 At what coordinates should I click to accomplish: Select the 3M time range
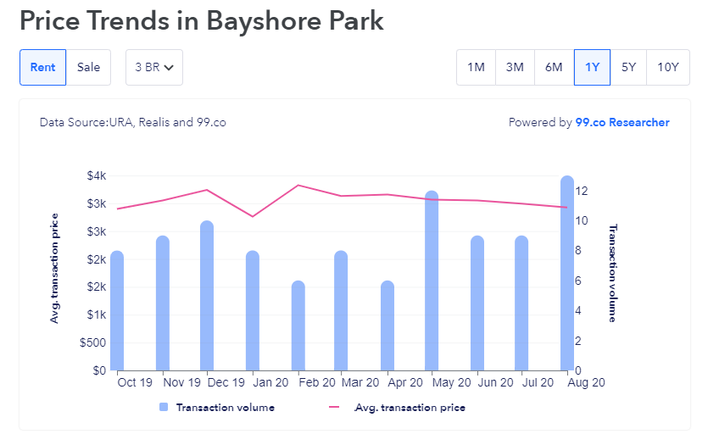click(515, 67)
